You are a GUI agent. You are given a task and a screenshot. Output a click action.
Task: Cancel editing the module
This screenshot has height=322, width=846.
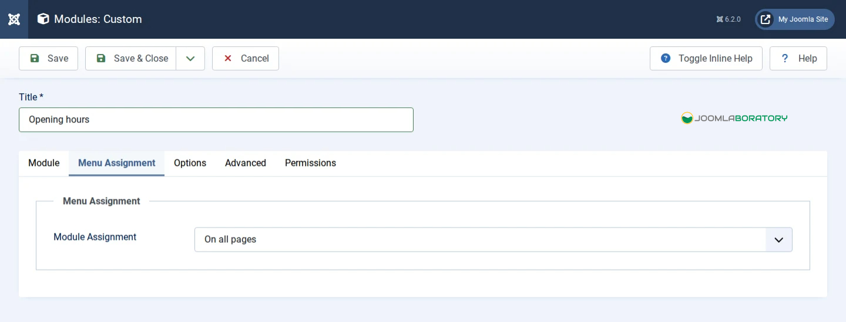(246, 59)
